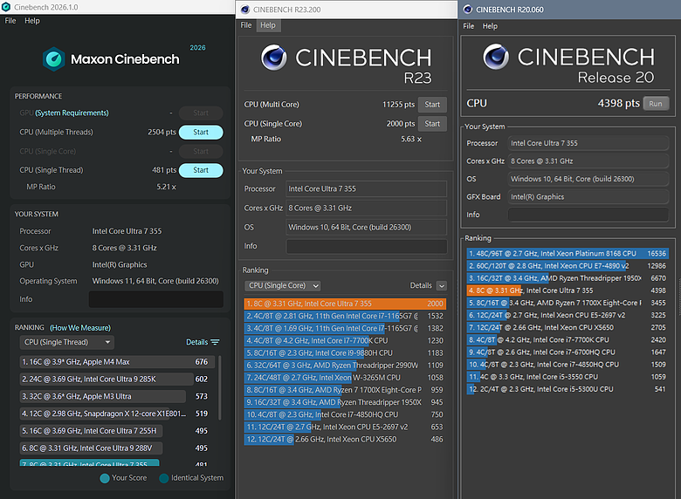Start the CPU (Multiple Threads) test
The height and width of the screenshot is (499, 681).
(201, 132)
